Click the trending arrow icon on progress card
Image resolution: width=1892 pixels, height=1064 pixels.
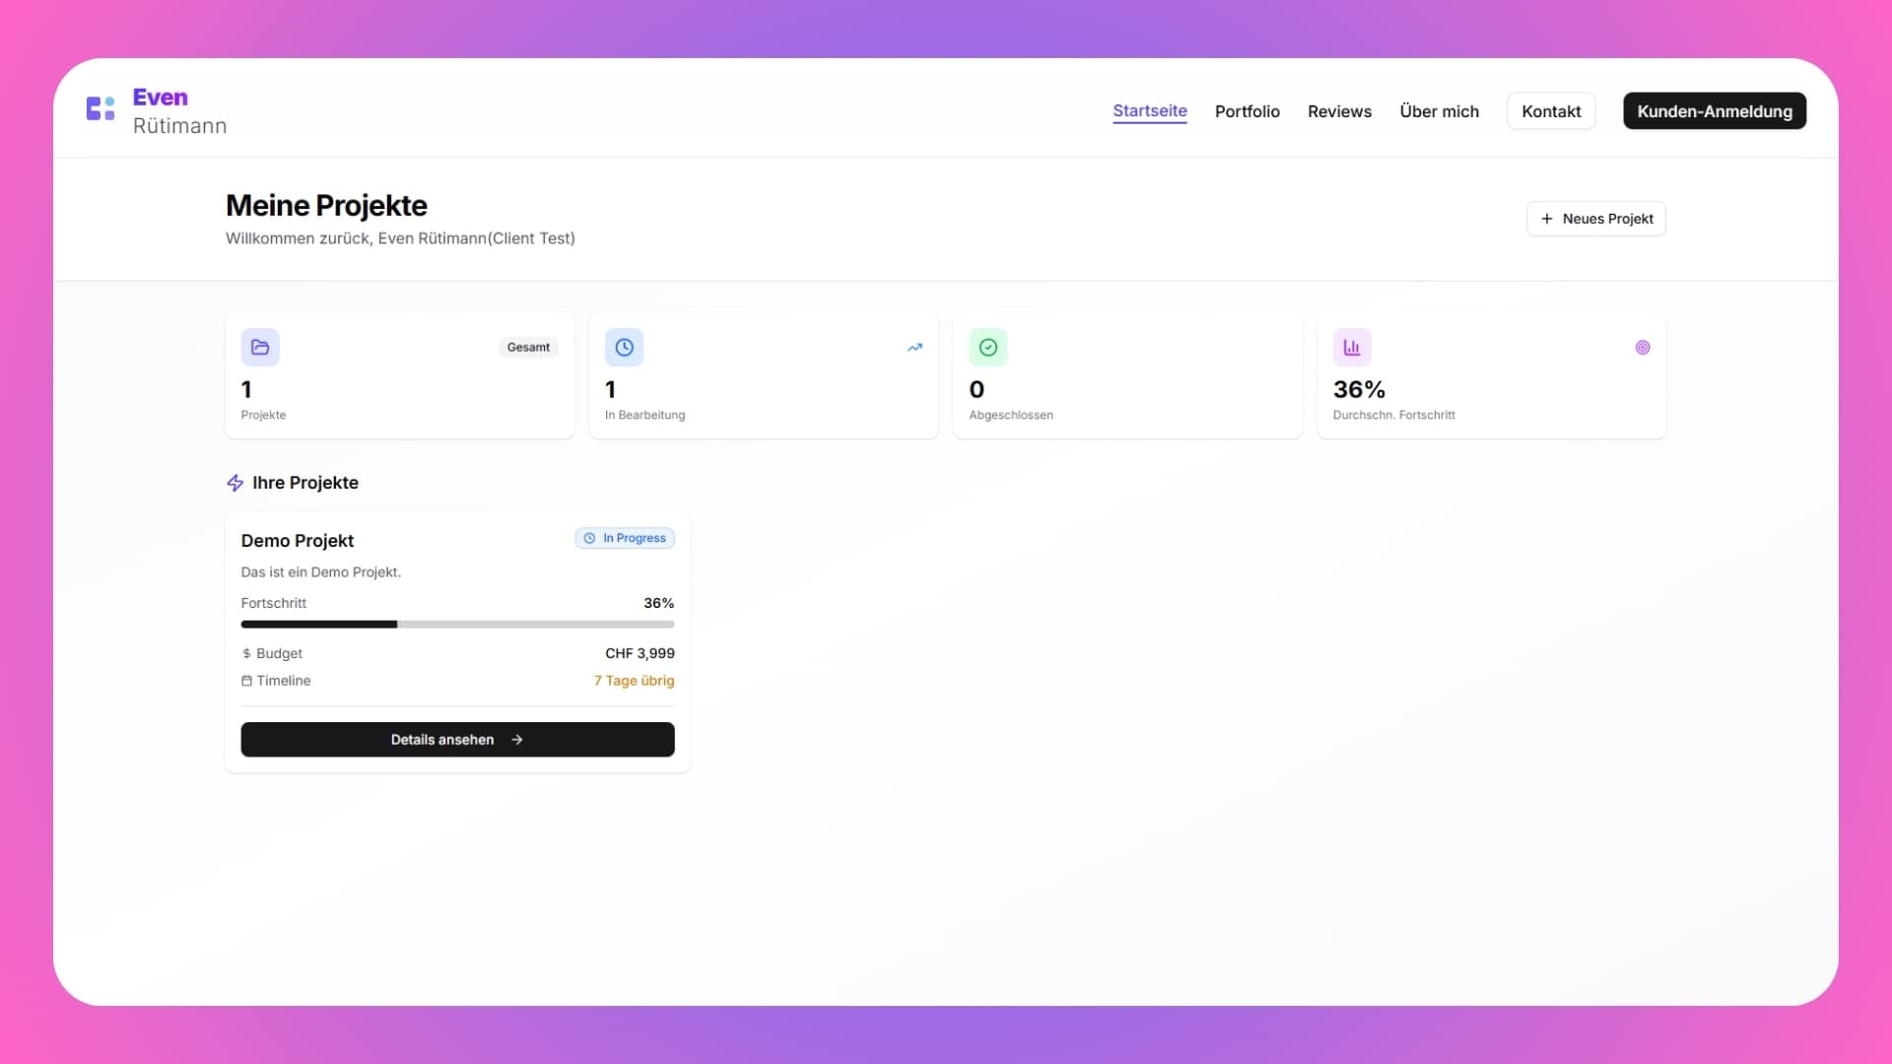coord(915,347)
